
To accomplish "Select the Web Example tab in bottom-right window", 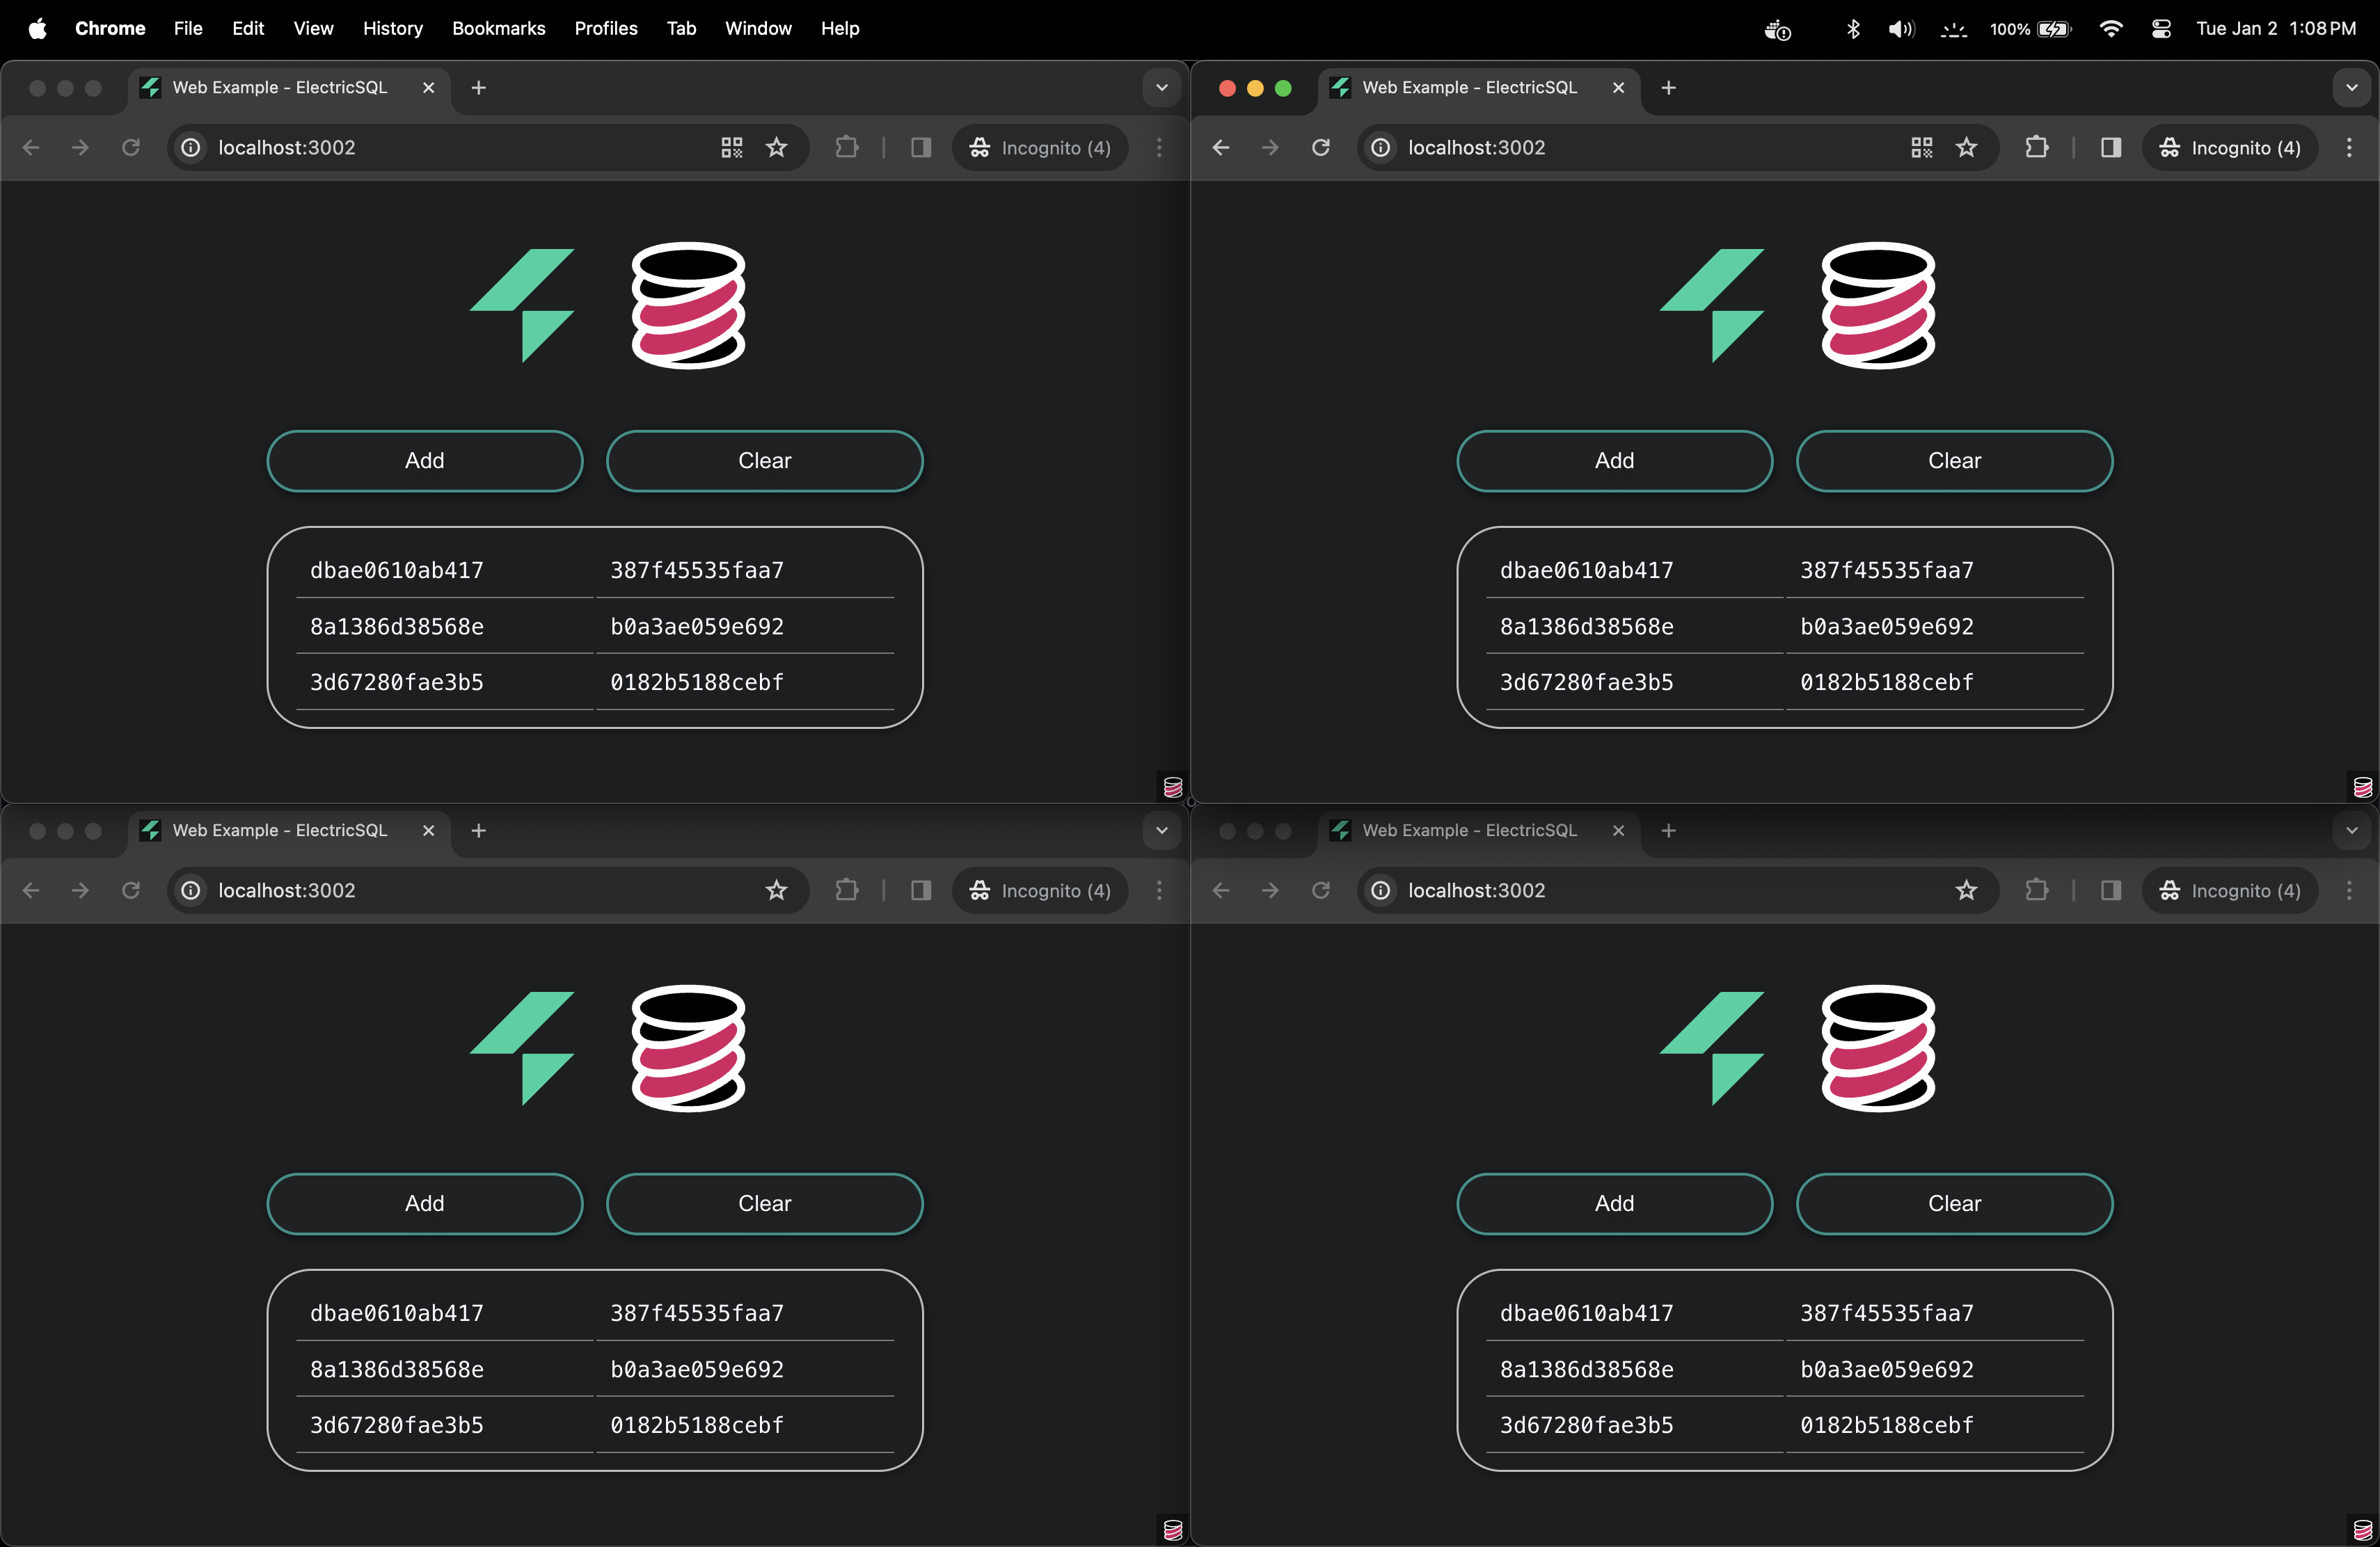I will click(1468, 831).
